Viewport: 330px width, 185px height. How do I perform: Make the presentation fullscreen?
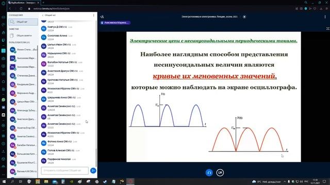(328, 29)
